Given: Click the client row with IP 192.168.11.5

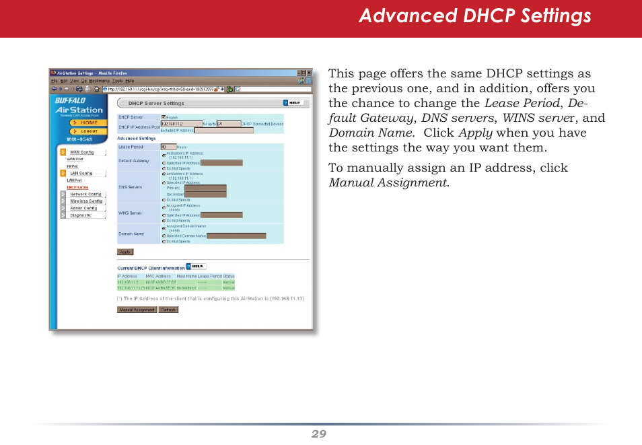Looking at the screenshot, I should pos(176,282).
